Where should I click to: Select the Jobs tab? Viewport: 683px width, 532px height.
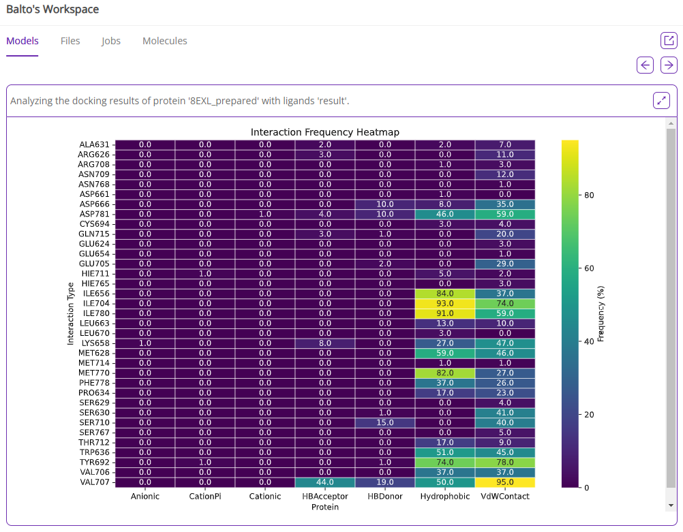[111, 41]
